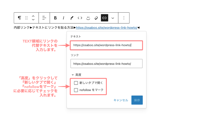Click the 保存 button
Viewport: 202px width, 121px height.
[137, 100]
